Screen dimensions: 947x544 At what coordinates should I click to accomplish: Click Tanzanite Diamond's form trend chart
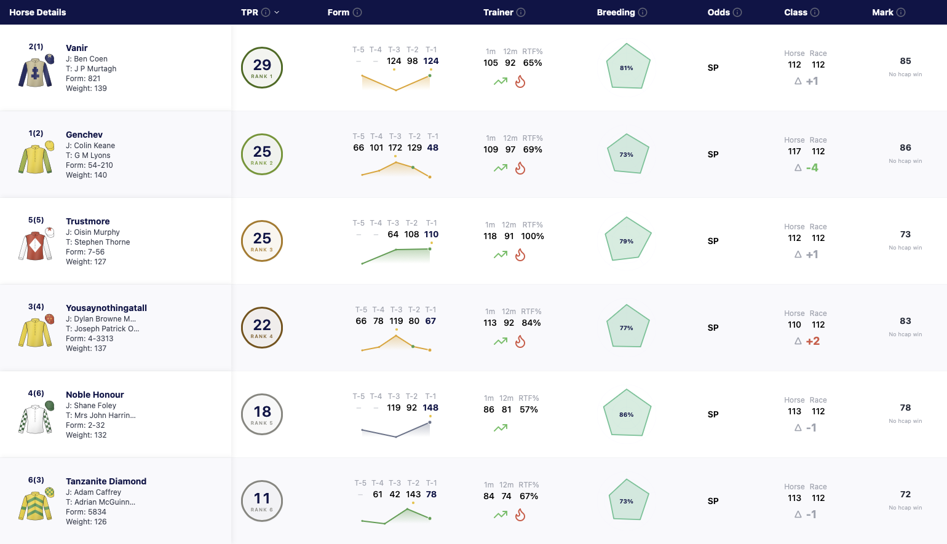(x=396, y=515)
